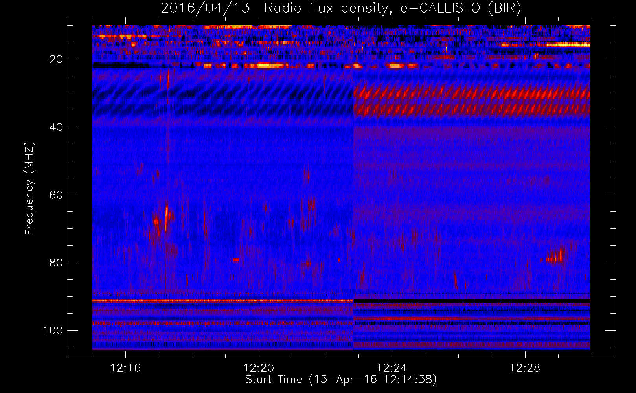Click the 40 MHz frequency tick label
This screenshot has width=636, height=393.
(56, 127)
